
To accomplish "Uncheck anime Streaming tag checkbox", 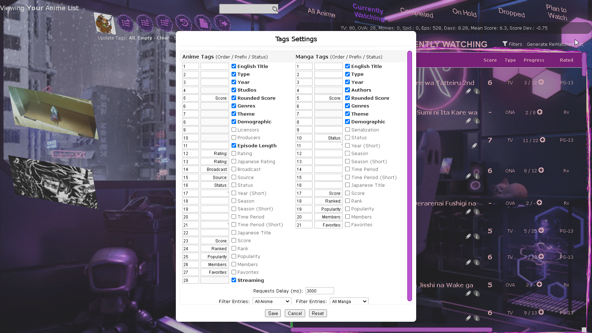I will pos(234,280).
